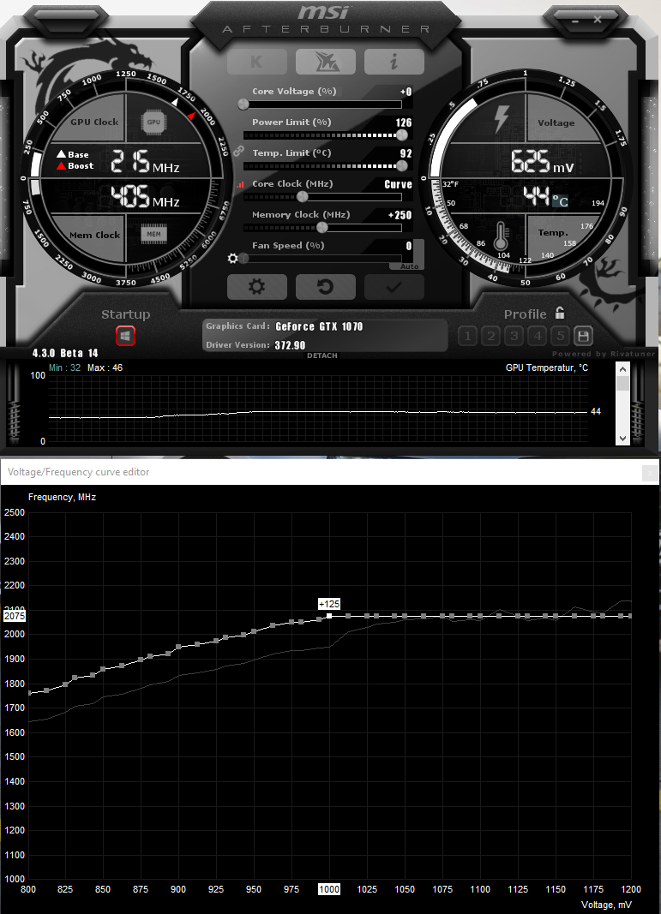Open the Kombustor K button

coord(256,61)
